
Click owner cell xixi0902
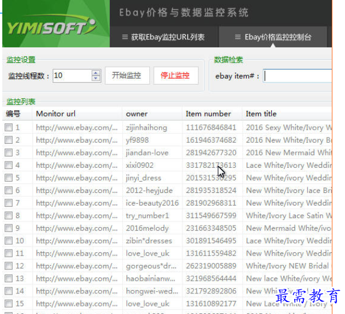140,165
